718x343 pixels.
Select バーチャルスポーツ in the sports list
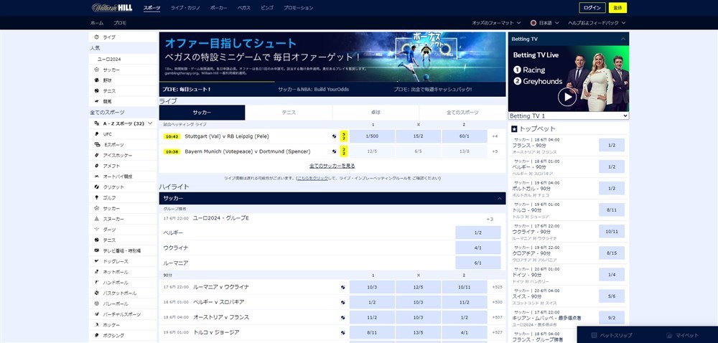pos(123,314)
